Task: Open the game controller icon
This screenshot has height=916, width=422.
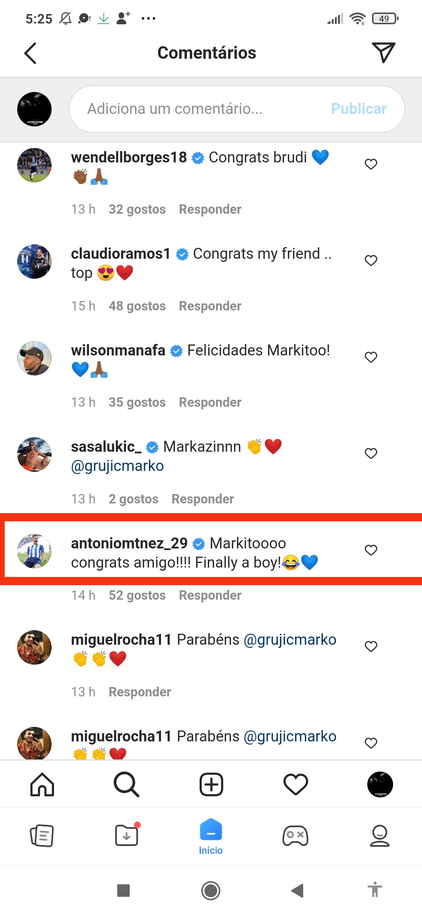Action: coord(295,836)
